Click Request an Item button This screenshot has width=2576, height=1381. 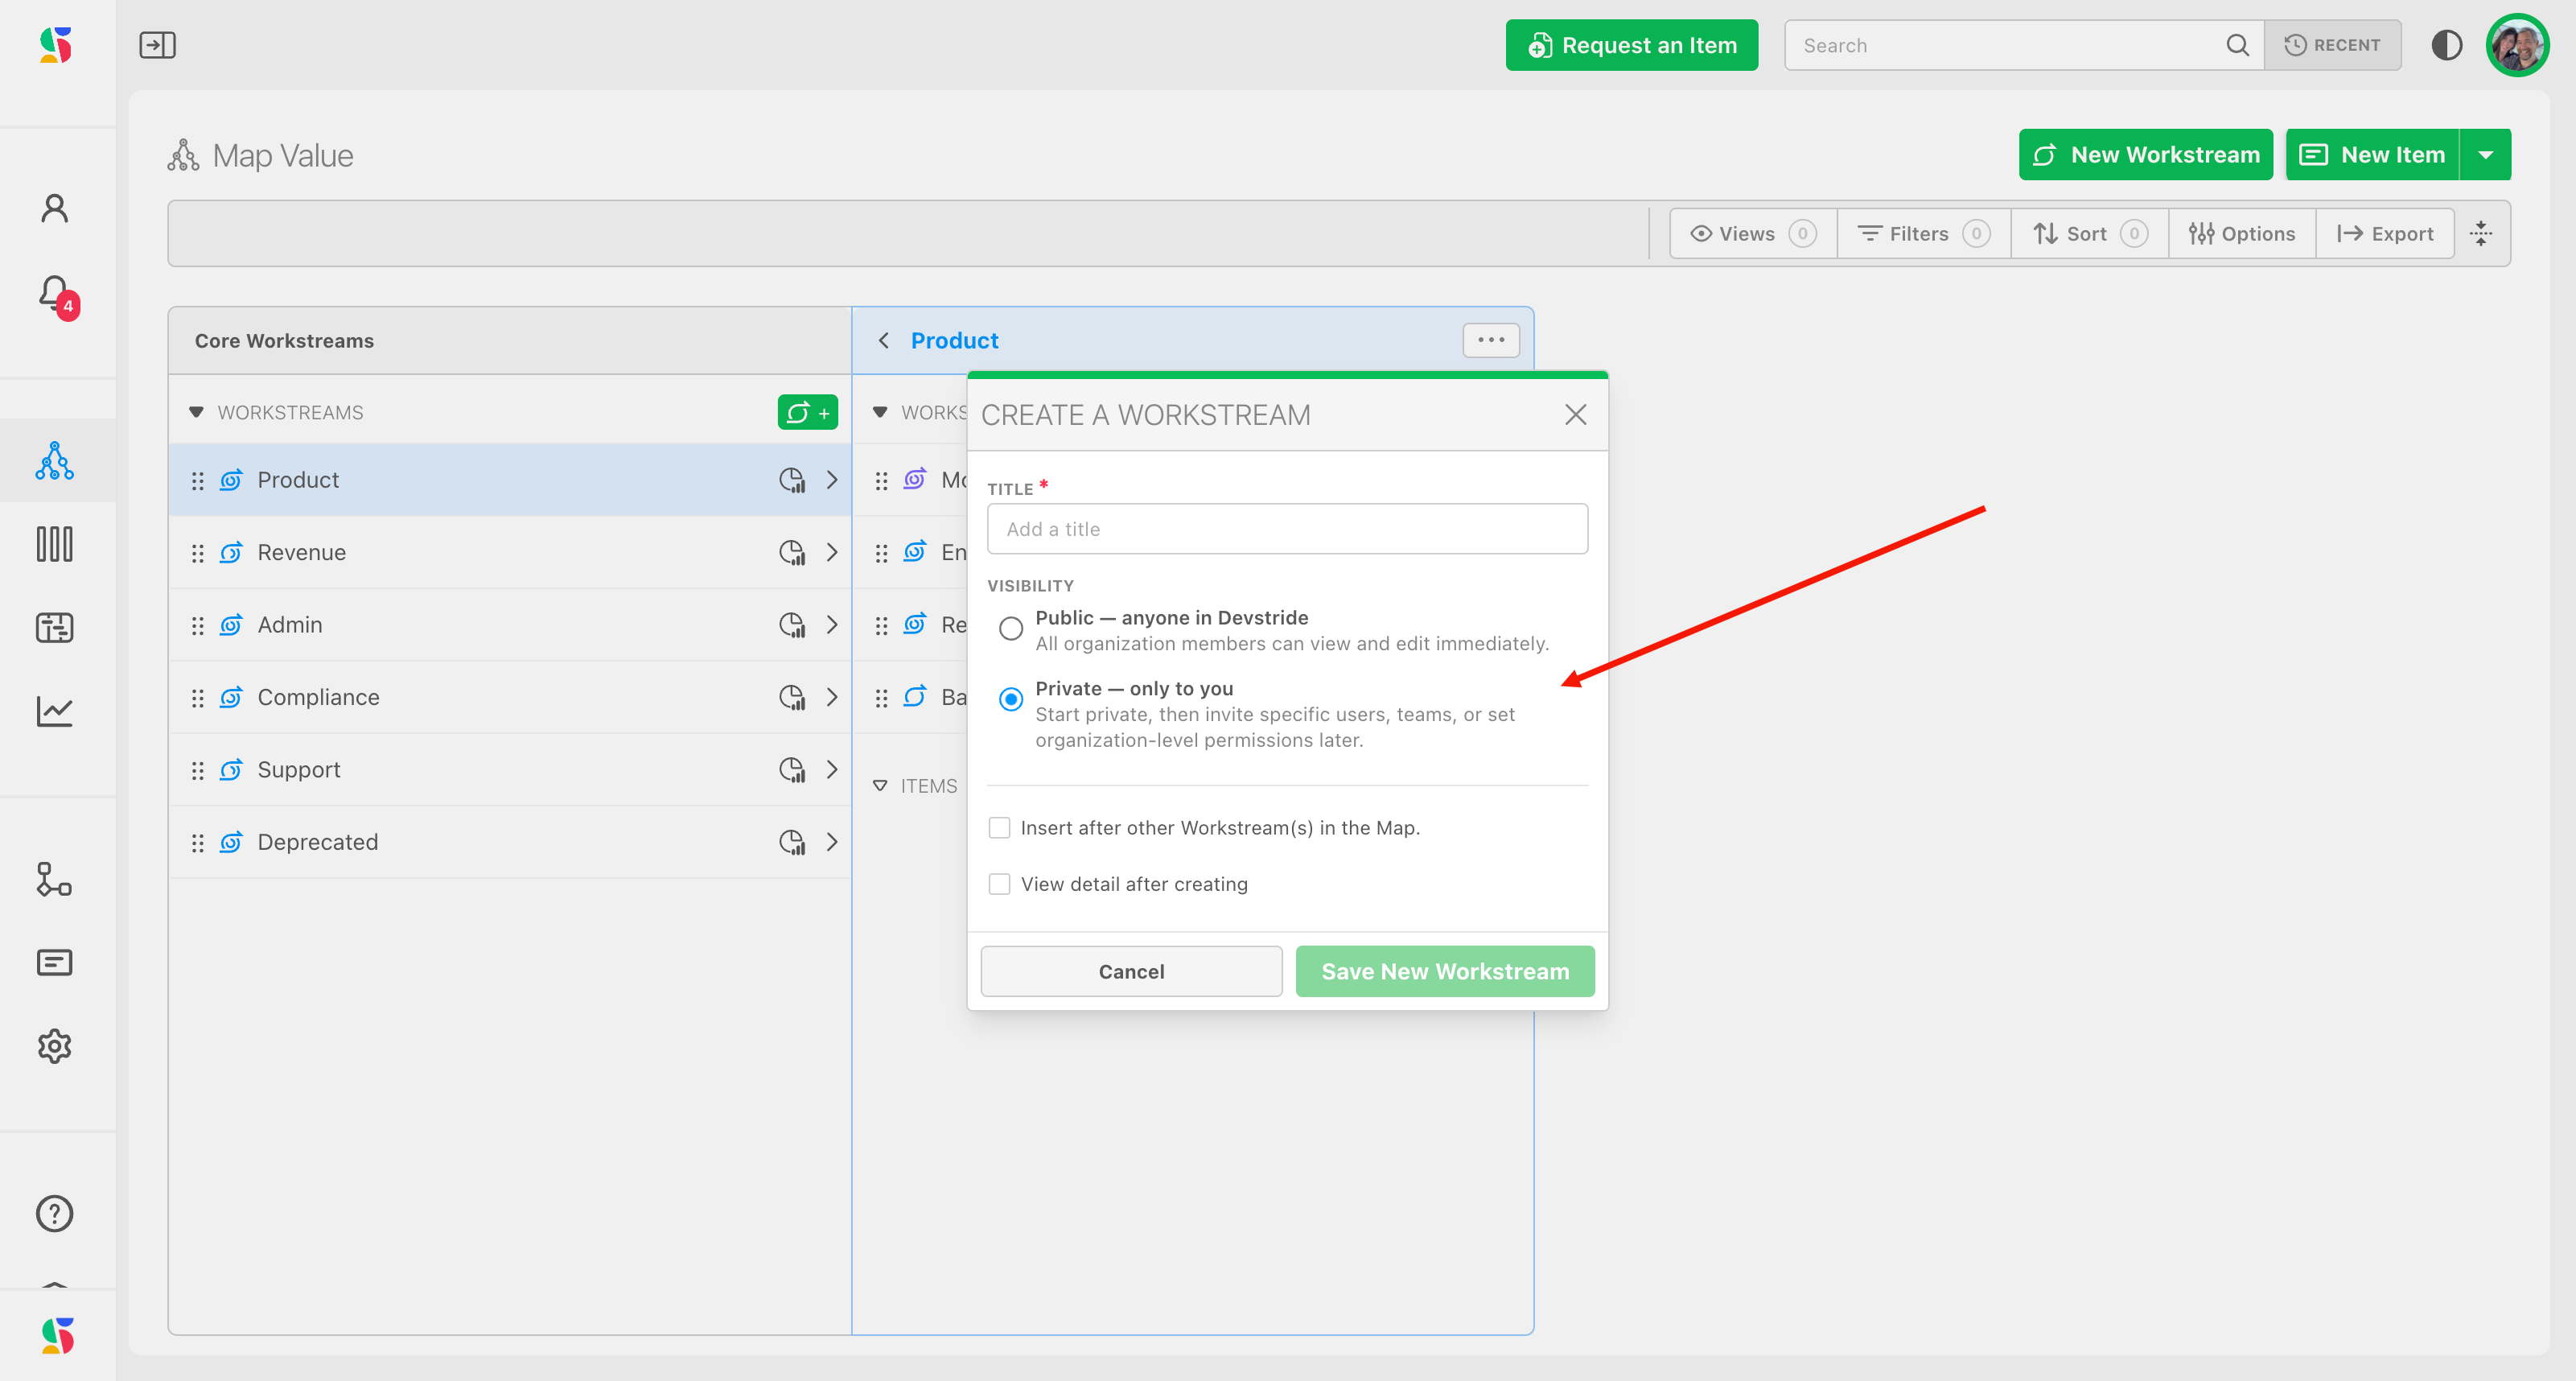1631,45
